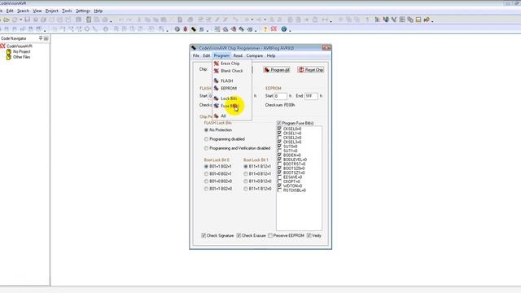Click the EEPROM Checksum FE00h text

pyautogui.click(x=280, y=105)
